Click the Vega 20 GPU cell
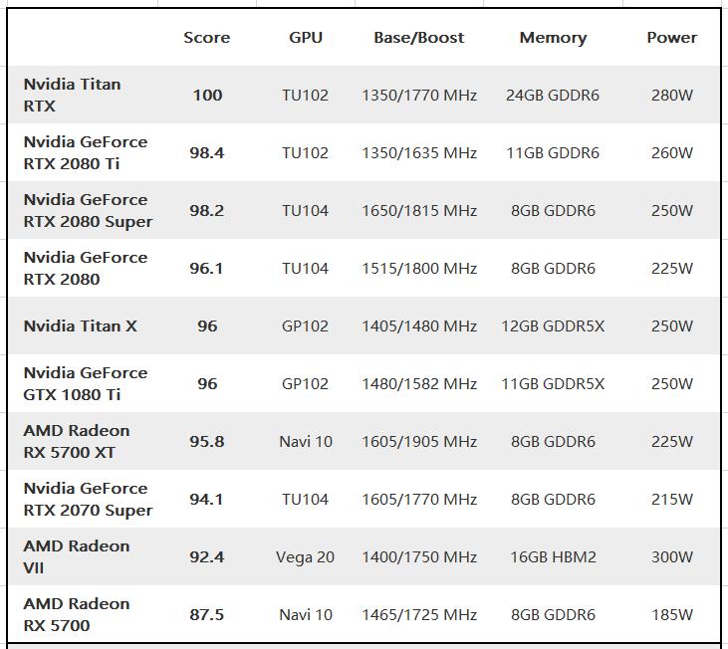Image resolution: width=728 pixels, height=649 pixels. click(x=305, y=557)
